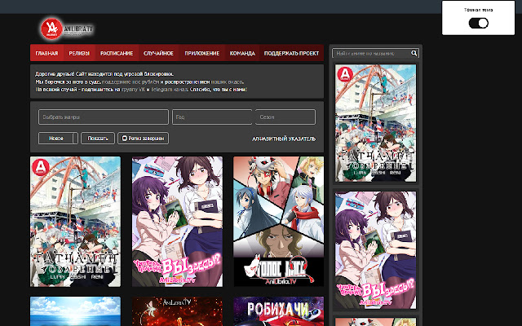
Task: Open Поддержать проект menu item
Action: (291, 53)
